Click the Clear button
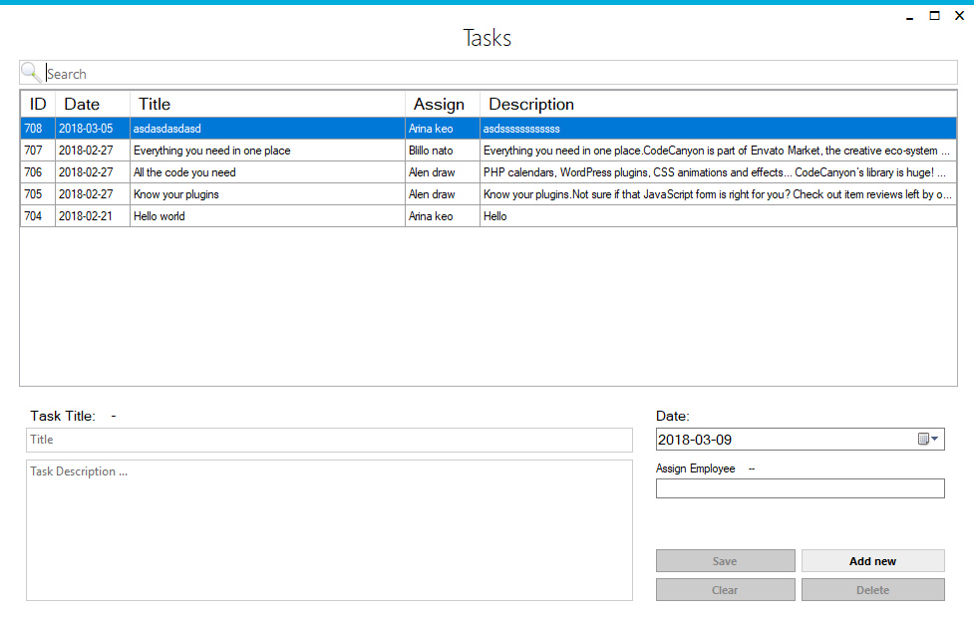974x621 pixels. pos(725,590)
